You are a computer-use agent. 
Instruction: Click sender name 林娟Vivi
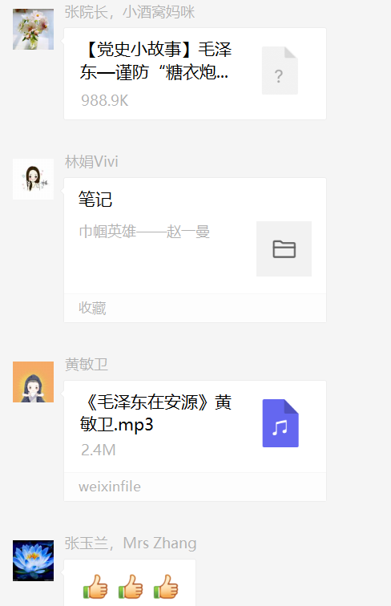(x=91, y=162)
